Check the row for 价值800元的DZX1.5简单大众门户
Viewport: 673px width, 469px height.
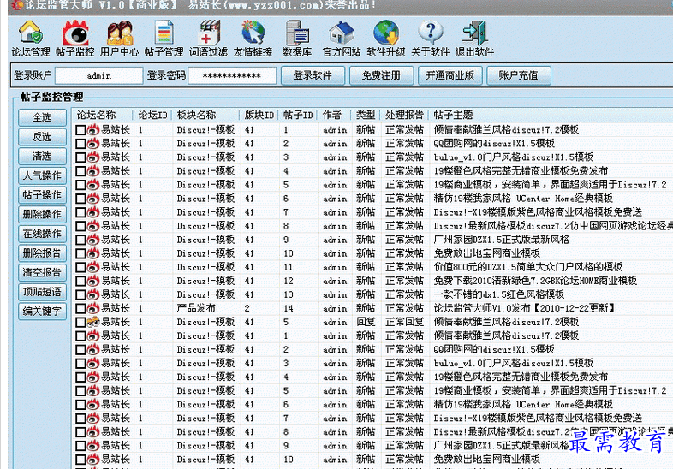80,267
